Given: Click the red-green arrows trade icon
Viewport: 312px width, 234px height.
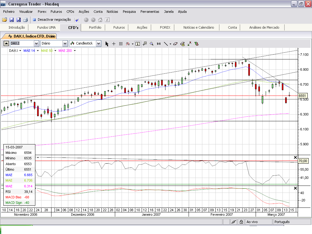Looking at the screenshot, I should pos(190,44).
